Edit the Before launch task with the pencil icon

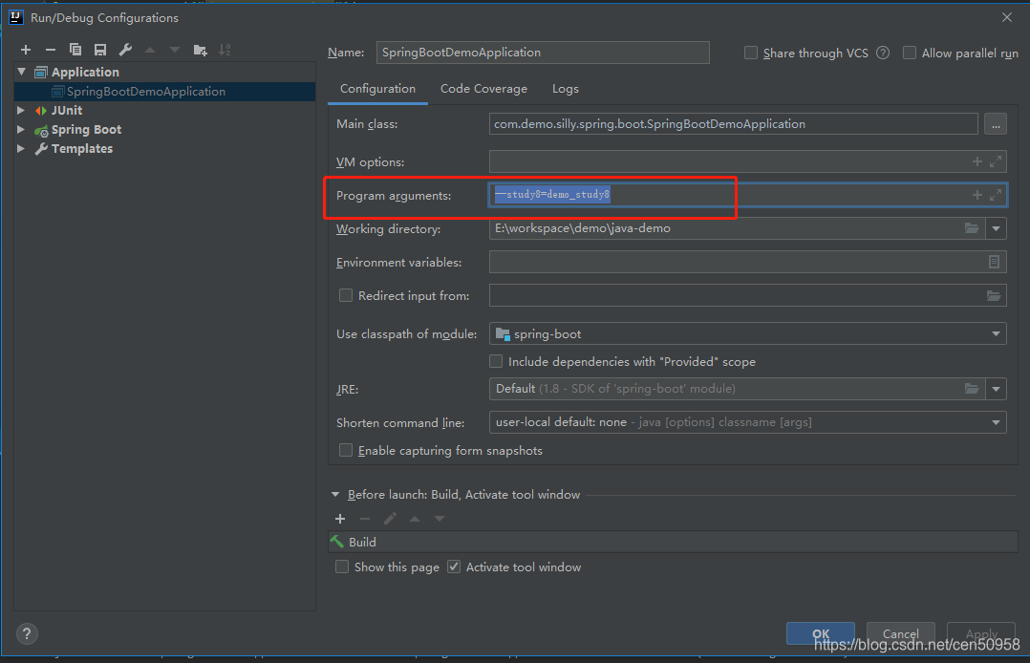pyautogui.click(x=390, y=519)
